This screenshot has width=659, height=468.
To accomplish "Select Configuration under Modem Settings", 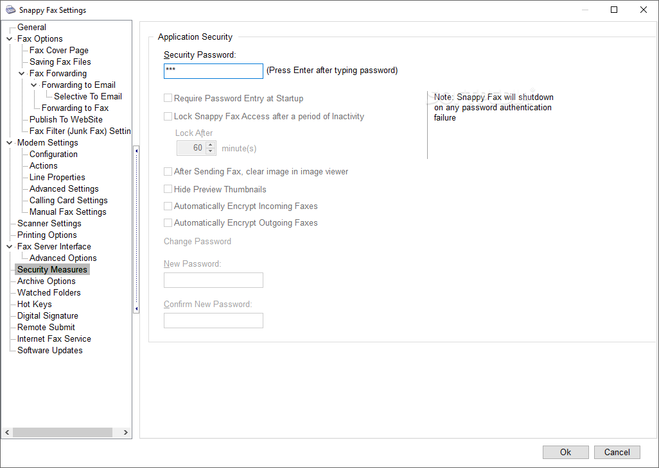I will (x=53, y=154).
